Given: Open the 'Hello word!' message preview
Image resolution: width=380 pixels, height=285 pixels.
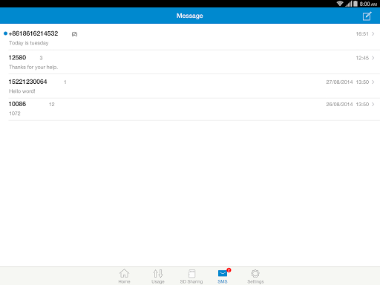Looking at the screenshot, I should pos(22,91).
